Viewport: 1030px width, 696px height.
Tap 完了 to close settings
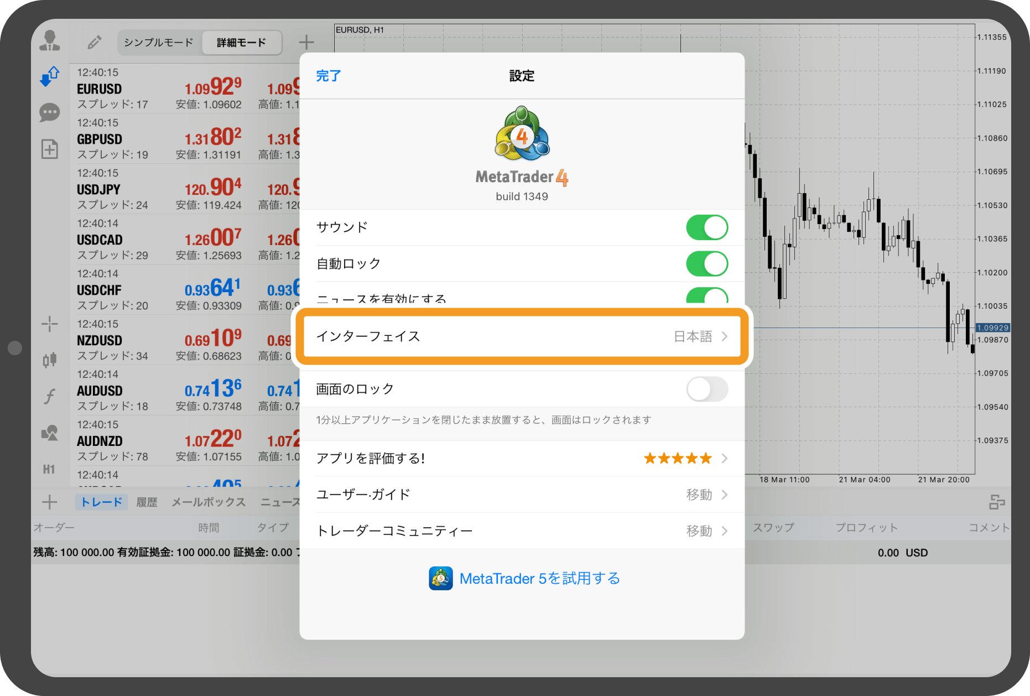(x=327, y=76)
